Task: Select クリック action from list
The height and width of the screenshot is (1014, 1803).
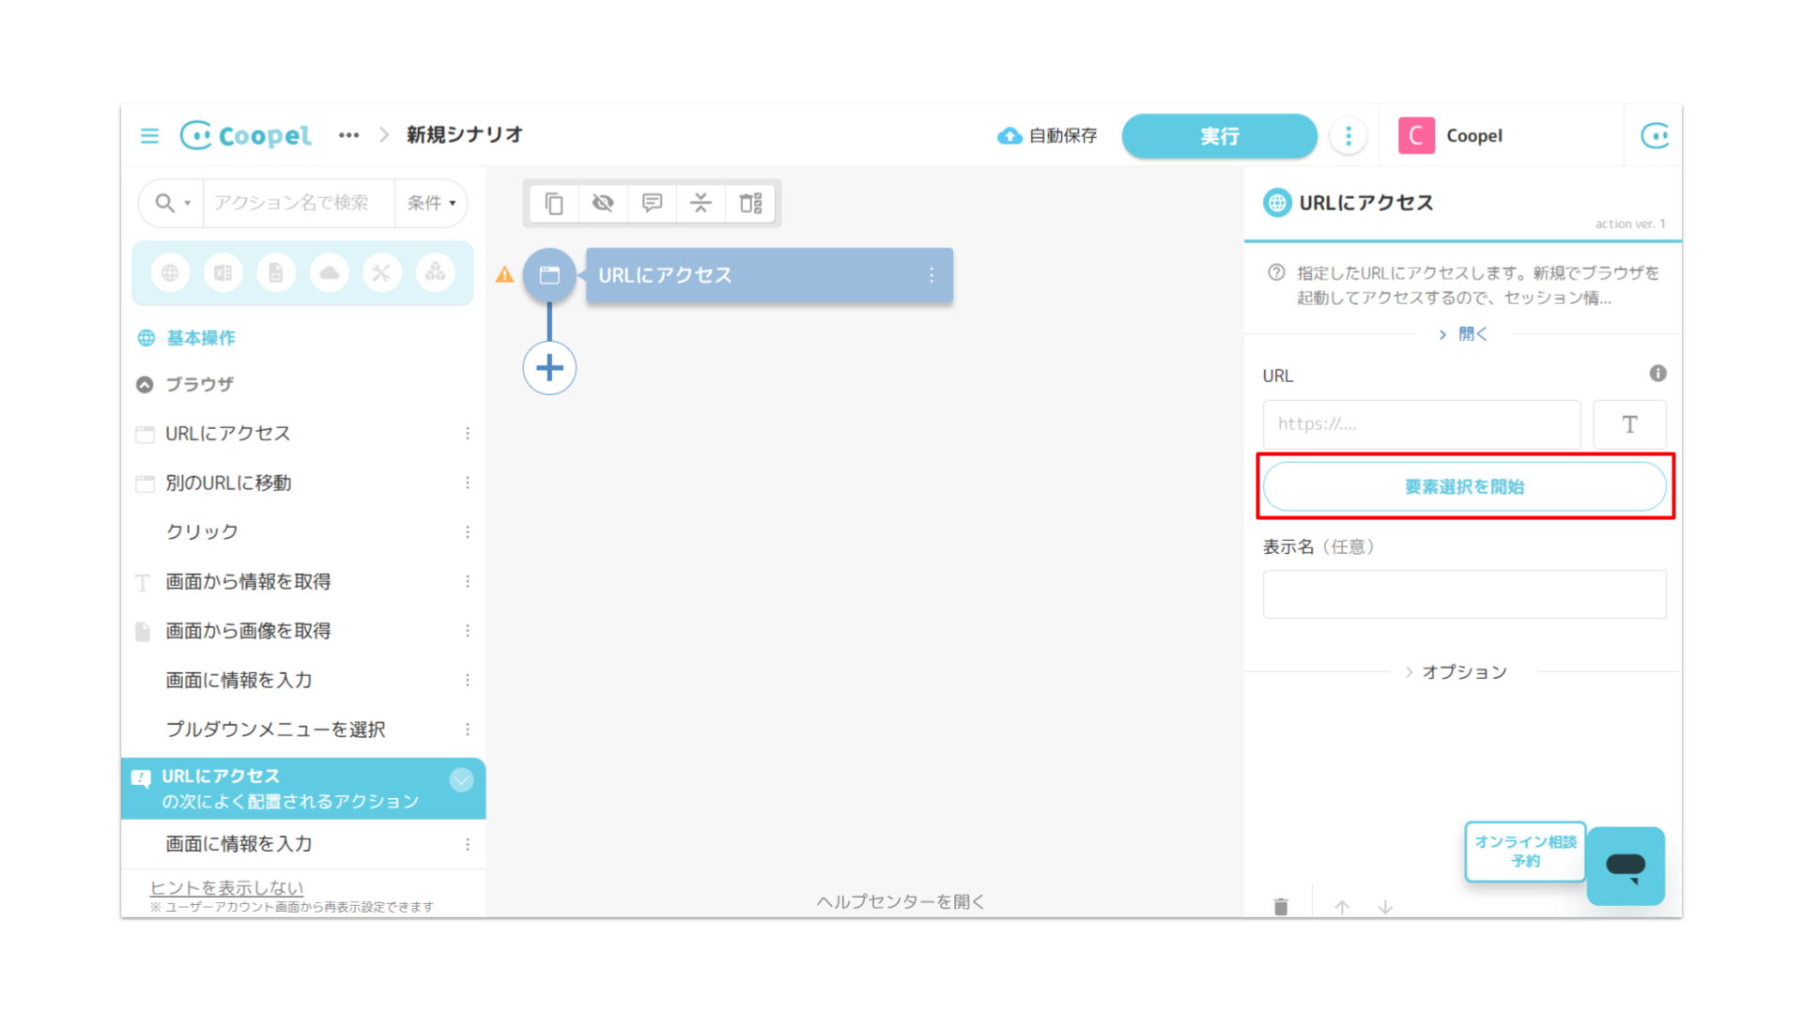Action: [202, 532]
